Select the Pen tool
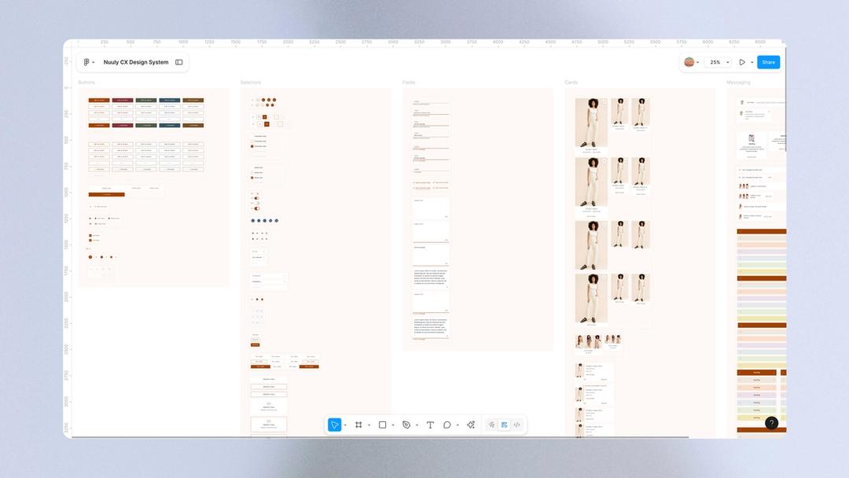The image size is (849, 478). click(406, 425)
